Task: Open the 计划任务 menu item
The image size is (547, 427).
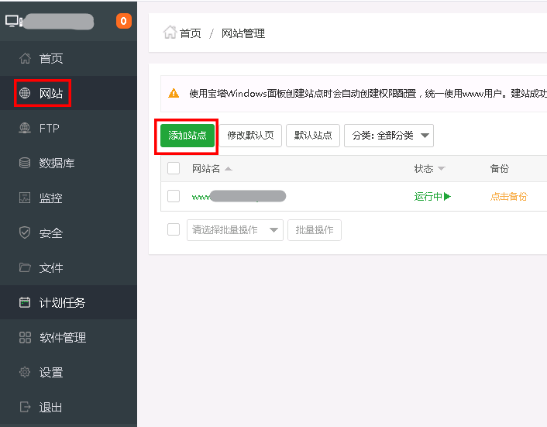Action: (x=68, y=302)
